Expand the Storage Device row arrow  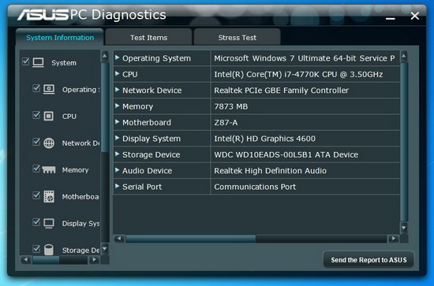(x=117, y=154)
